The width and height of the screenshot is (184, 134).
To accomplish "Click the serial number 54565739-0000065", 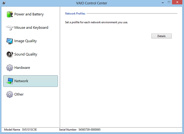I will (90, 130).
